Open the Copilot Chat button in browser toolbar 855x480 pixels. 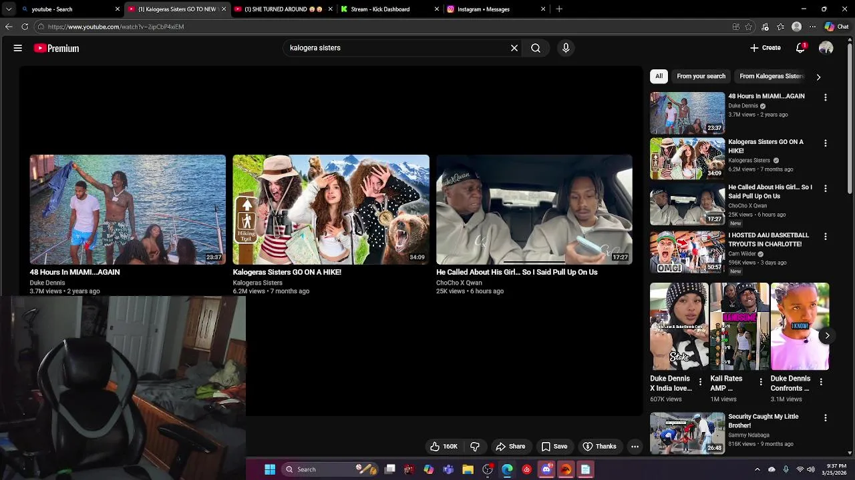pos(836,27)
